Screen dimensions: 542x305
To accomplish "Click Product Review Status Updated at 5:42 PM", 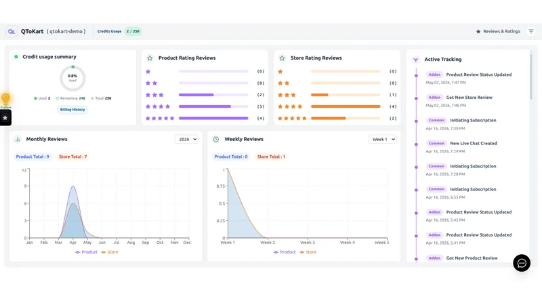I will click(x=479, y=212).
